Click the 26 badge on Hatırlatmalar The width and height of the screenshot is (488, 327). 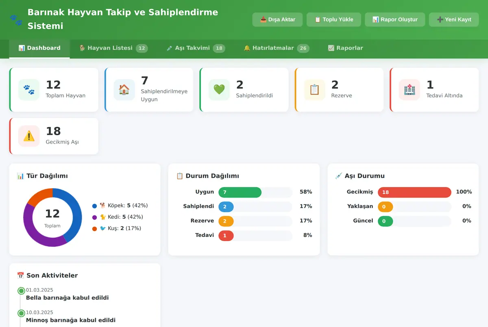303,48
